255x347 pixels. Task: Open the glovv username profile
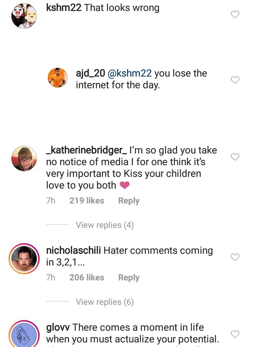(x=58, y=327)
